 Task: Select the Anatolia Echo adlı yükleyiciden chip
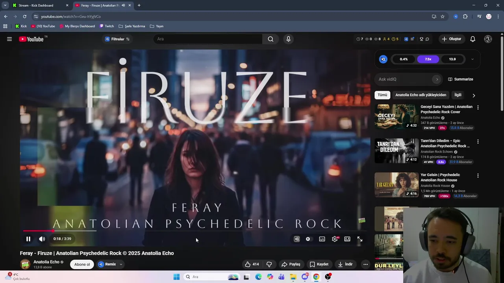pos(421,95)
